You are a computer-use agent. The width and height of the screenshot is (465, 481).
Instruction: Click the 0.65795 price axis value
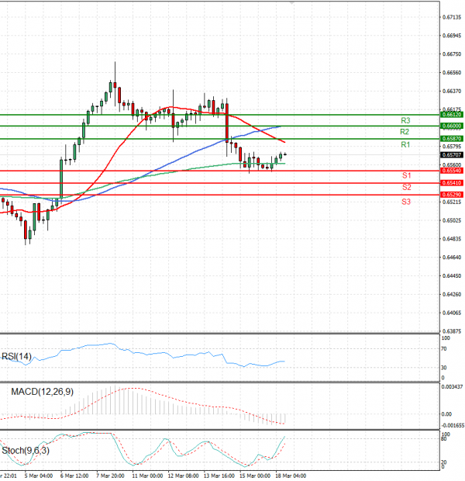(452, 147)
